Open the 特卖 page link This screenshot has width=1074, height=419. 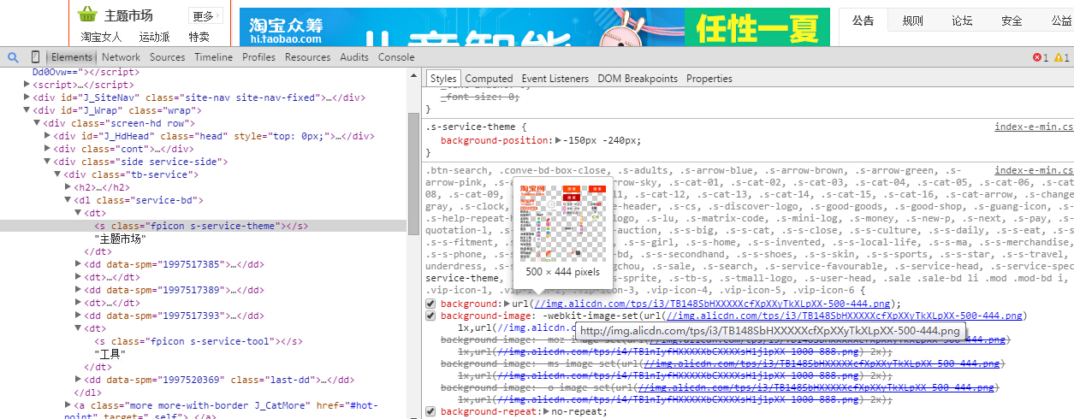(199, 37)
